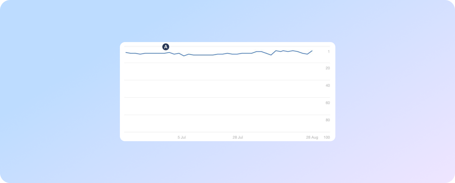Viewport: 455px width, 183px height.
Task: Click the line's dip in mid-August
Action: [271, 55]
